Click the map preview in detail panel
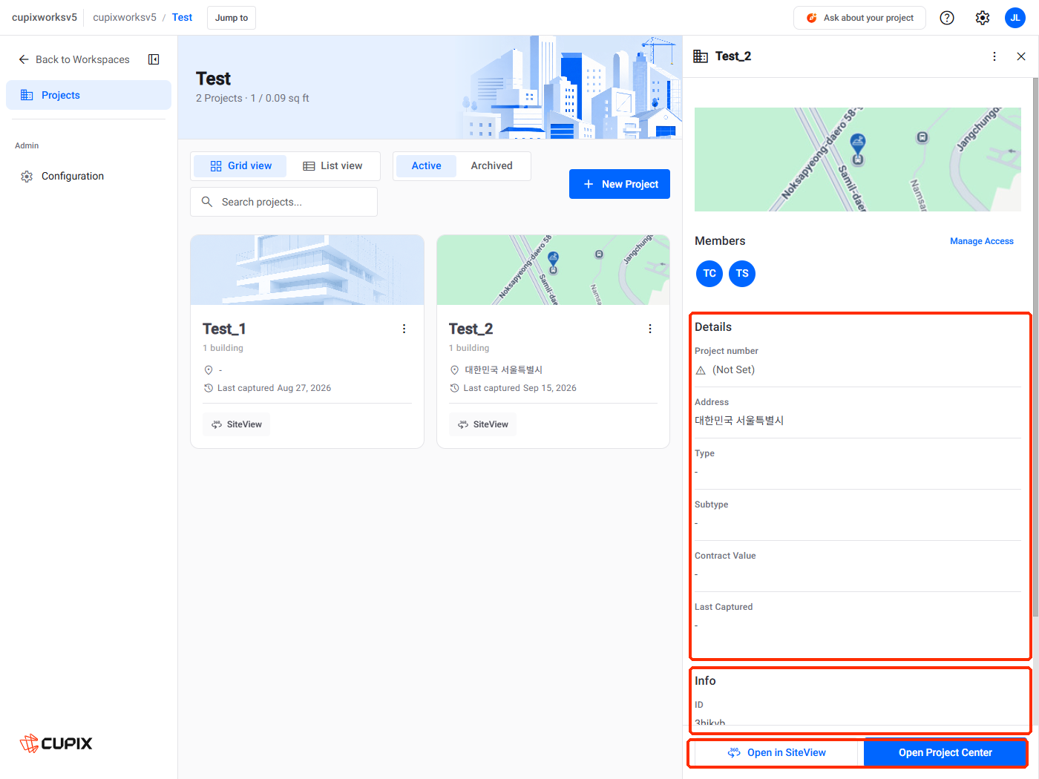The image size is (1039, 779). [x=858, y=160]
